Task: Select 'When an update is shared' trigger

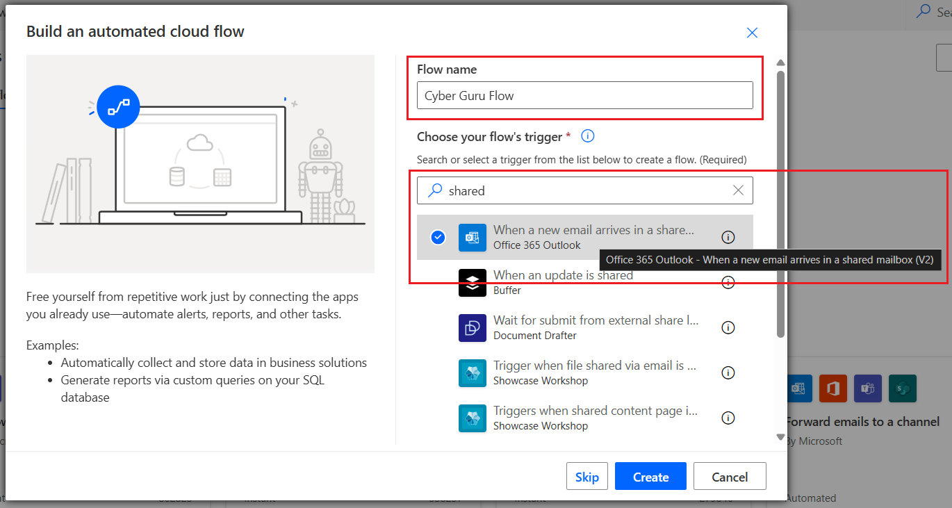Action: coord(563,276)
